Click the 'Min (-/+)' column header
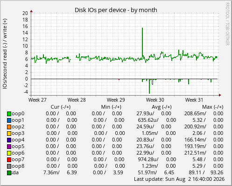The width and height of the screenshot is (232, 186). pyautogui.click(x=111, y=107)
